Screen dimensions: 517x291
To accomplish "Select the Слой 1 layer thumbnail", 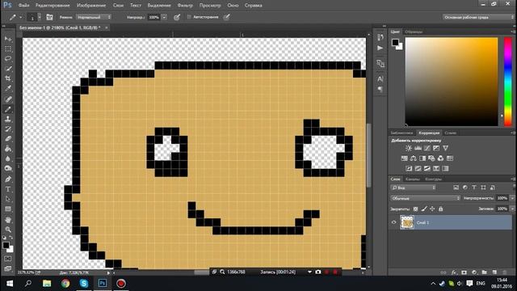I will 407,222.
